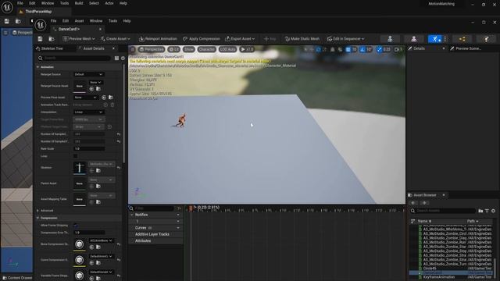Switch to the Preview Scene tab

[466, 48]
